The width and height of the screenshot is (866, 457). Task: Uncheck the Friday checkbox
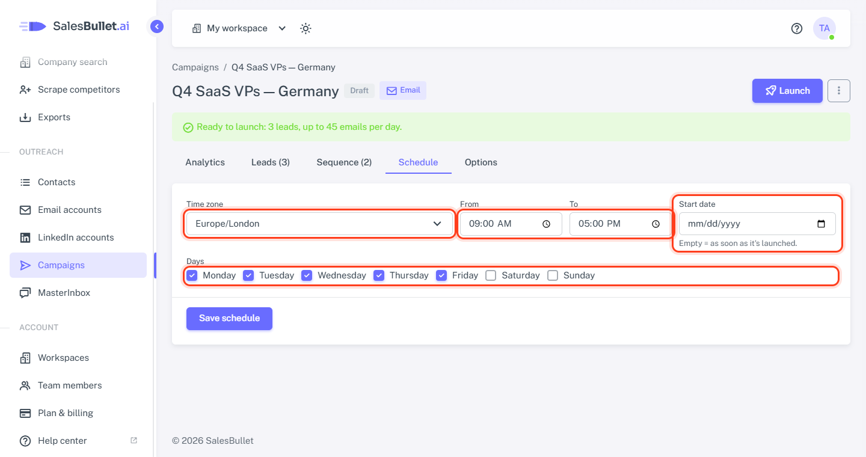(441, 275)
